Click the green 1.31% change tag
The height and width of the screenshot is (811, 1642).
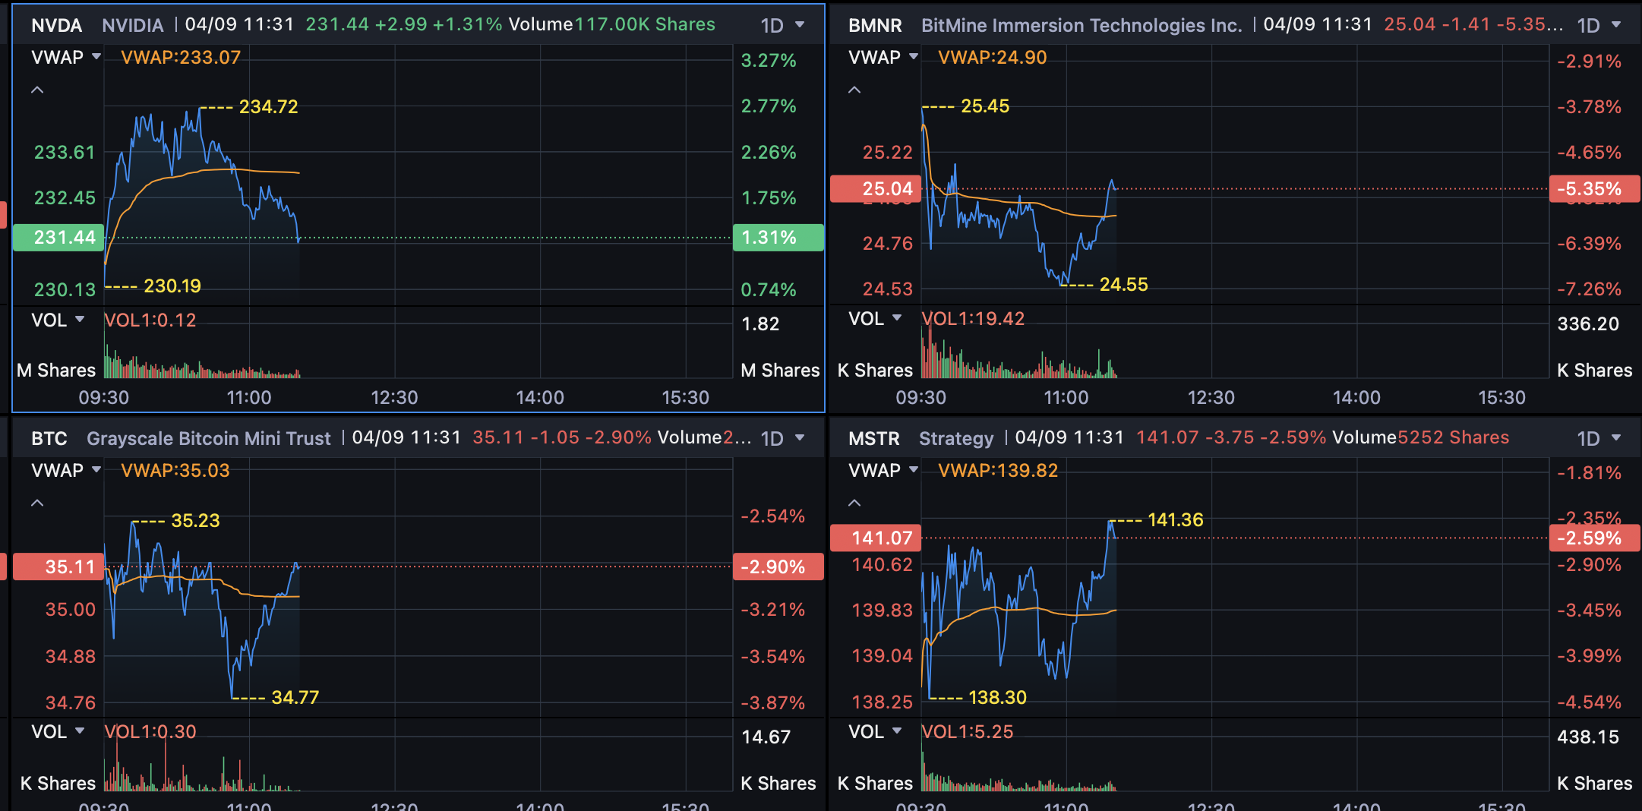(x=778, y=238)
